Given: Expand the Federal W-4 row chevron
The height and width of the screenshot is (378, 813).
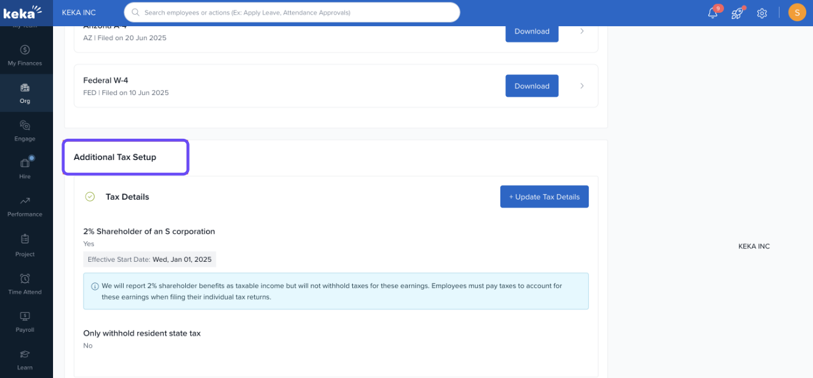Looking at the screenshot, I should point(582,86).
